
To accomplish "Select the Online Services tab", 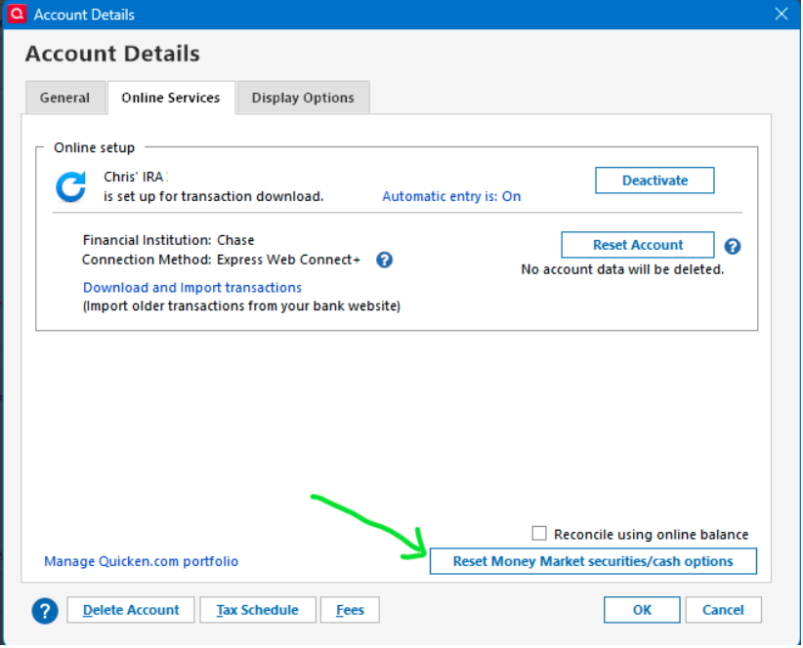I will [x=171, y=98].
